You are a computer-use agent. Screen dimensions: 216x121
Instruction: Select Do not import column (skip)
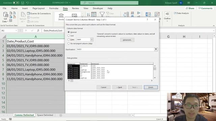[x=69, y=43]
